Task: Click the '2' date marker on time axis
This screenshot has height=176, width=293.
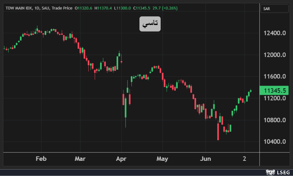Action: click(x=245, y=159)
